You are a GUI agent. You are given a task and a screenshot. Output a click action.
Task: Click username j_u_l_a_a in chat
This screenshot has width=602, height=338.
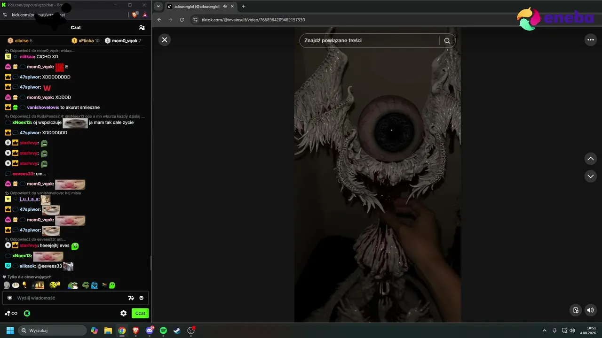29,199
